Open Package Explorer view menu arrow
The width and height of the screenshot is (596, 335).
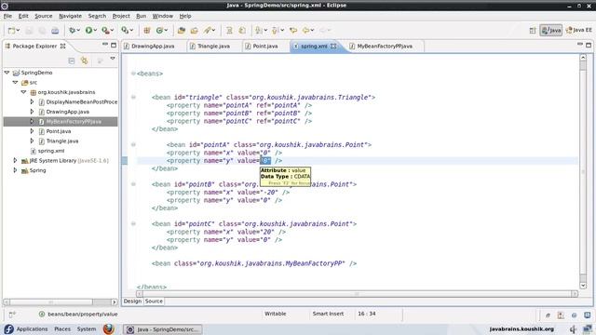click(x=113, y=59)
